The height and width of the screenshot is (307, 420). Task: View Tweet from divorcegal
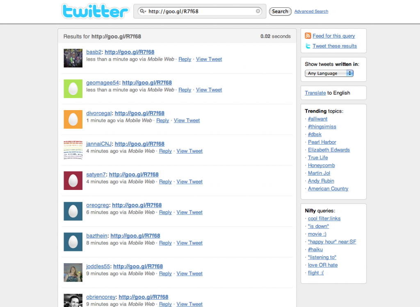pos(187,120)
